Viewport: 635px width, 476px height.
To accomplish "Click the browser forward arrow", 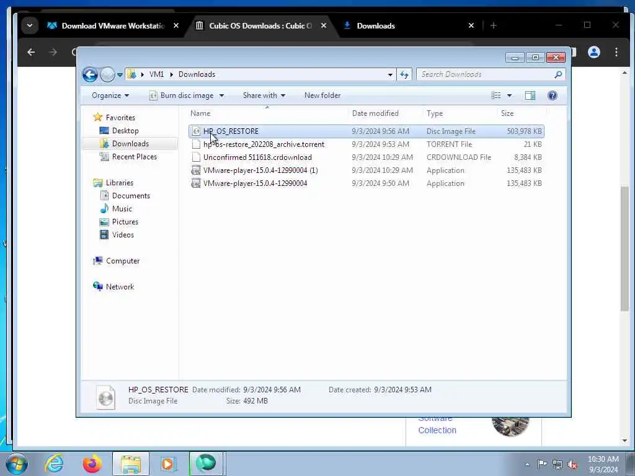I will coord(53,52).
